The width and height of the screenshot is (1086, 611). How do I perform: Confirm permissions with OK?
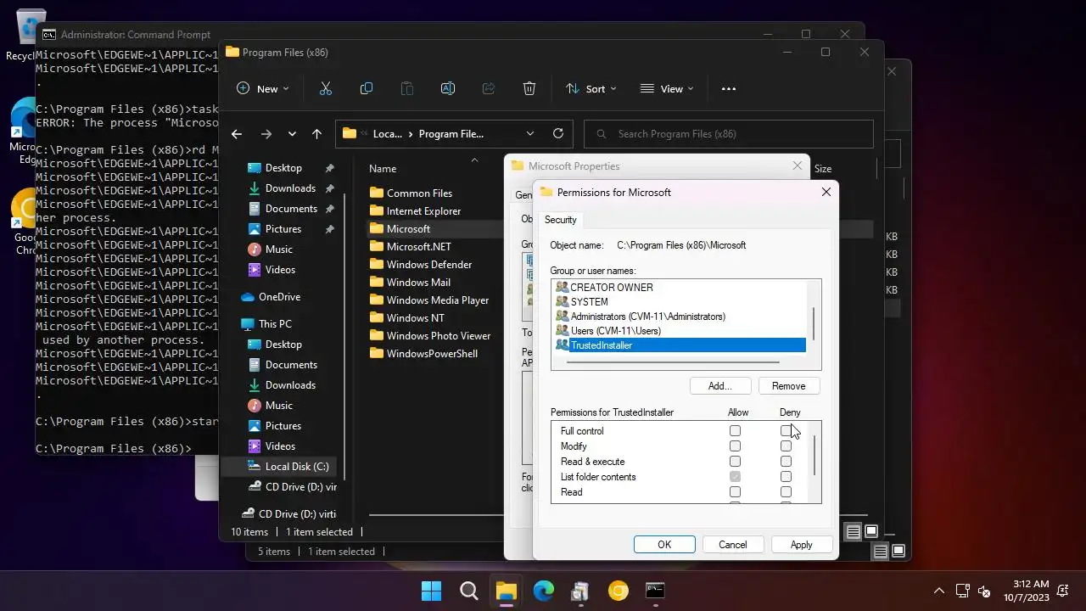pyautogui.click(x=664, y=545)
